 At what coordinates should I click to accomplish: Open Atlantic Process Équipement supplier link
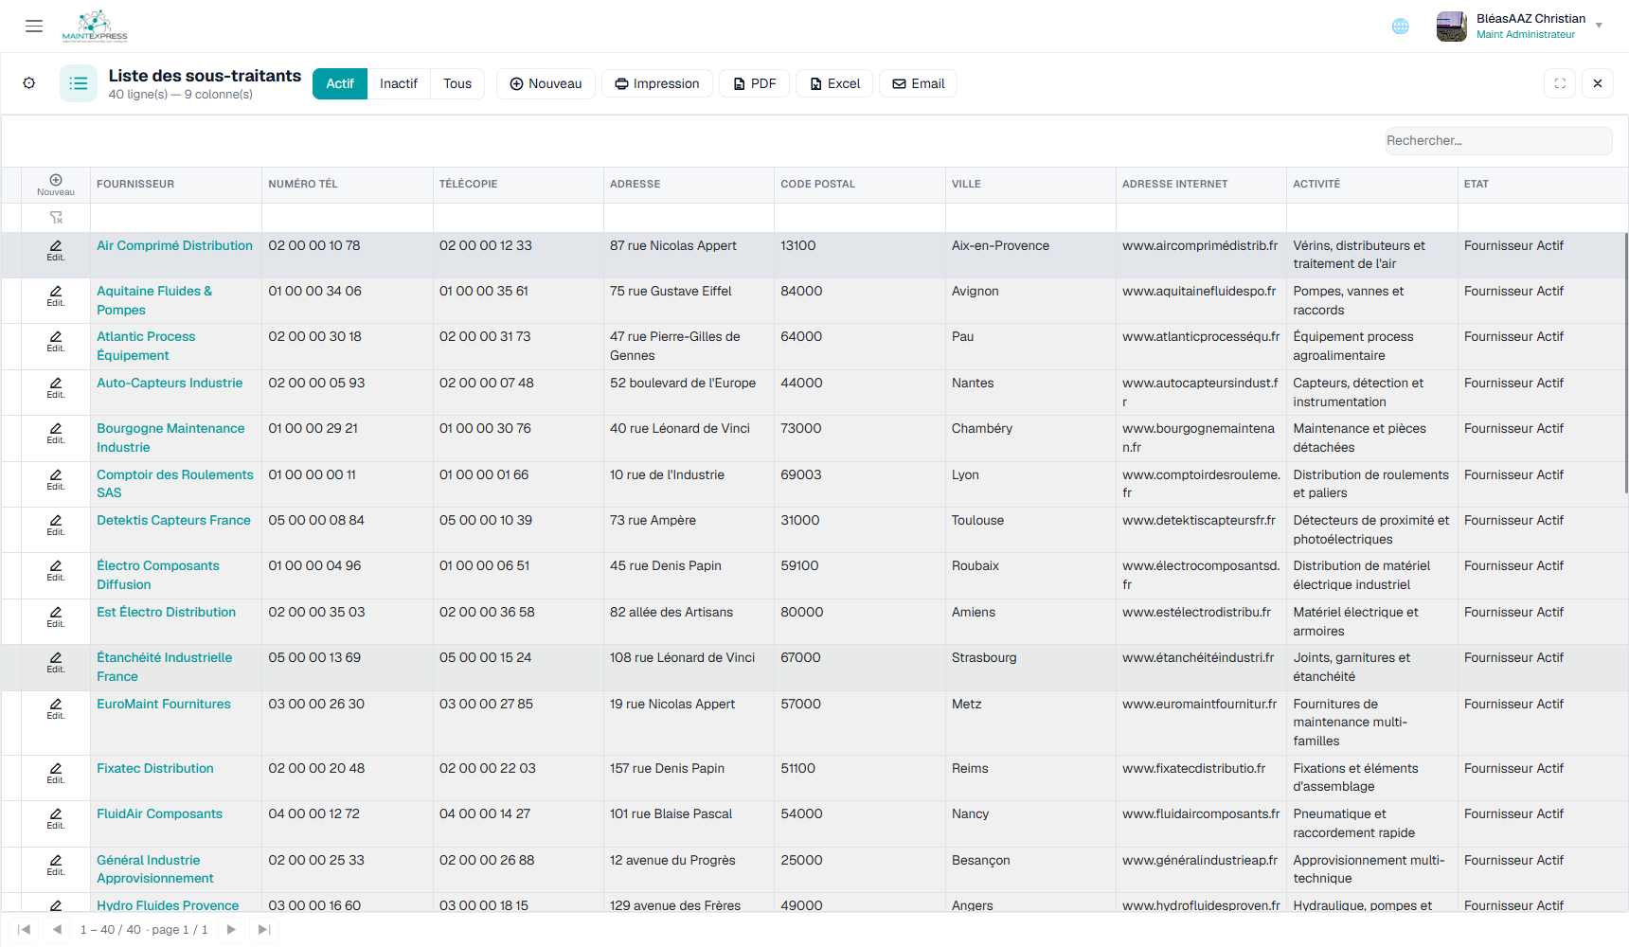pos(146,346)
